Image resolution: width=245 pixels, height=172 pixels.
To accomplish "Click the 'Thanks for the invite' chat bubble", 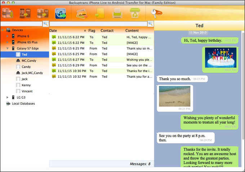I will (x=209, y=157).
